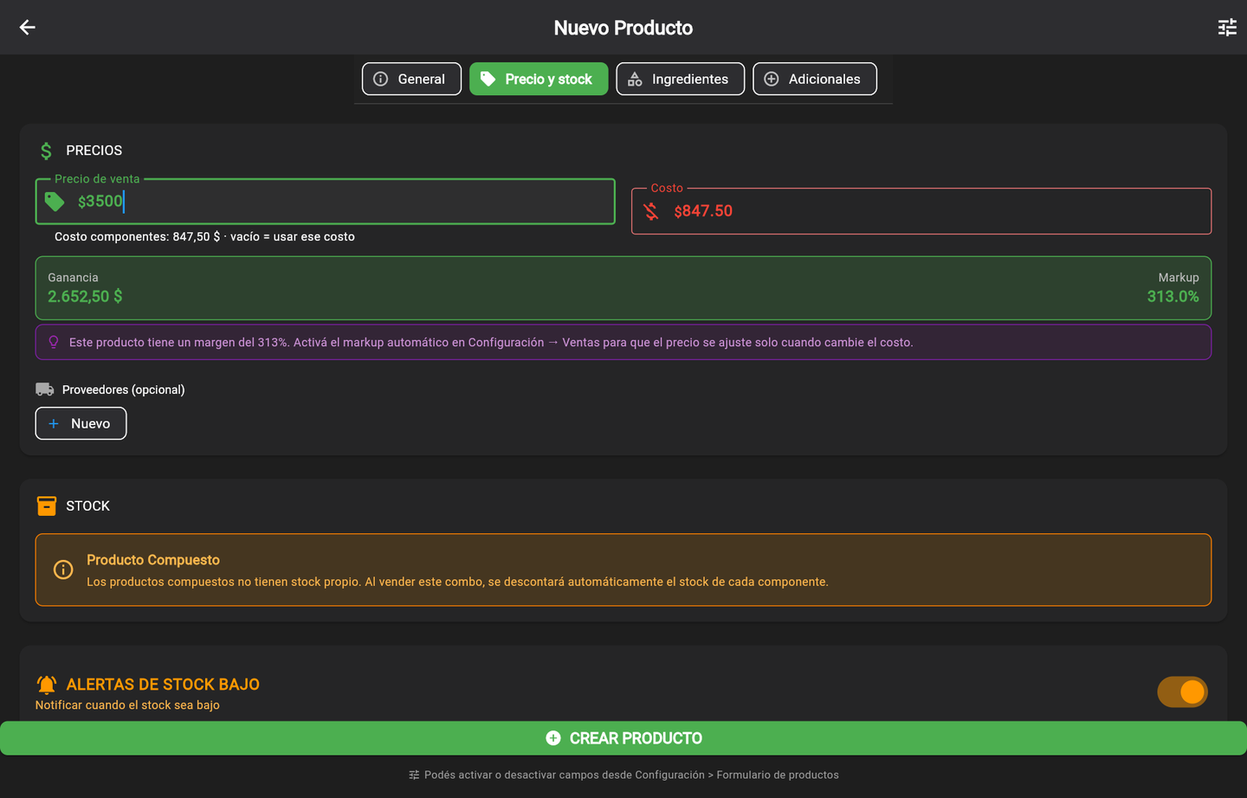Click the markup automático suggestion text
The width and height of the screenshot is (1247, 798).
point(491,343)
